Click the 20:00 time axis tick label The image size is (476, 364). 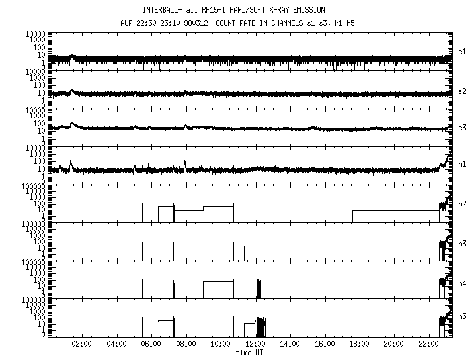393,344
